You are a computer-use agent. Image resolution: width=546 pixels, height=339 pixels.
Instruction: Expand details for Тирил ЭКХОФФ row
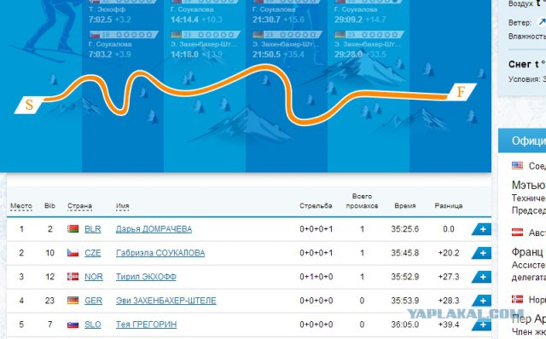click(x=482, y=277)
